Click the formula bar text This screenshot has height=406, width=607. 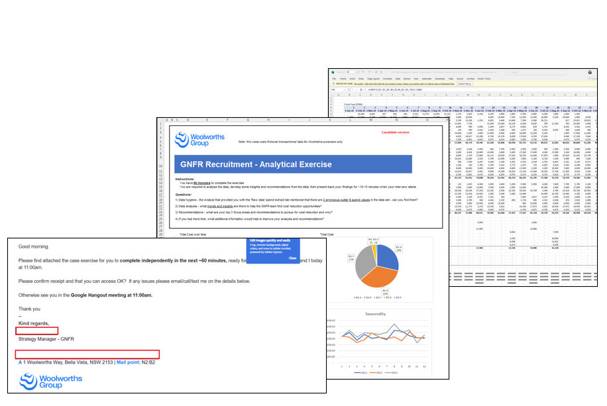(394, 90)
